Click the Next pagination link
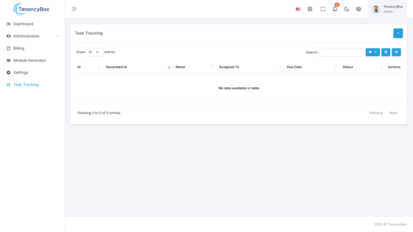The height and width of the screenshot is (232, 413). (393, 113)
